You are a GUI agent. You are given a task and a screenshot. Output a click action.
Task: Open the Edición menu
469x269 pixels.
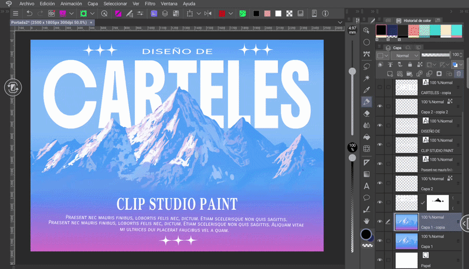tap(47, 4)
